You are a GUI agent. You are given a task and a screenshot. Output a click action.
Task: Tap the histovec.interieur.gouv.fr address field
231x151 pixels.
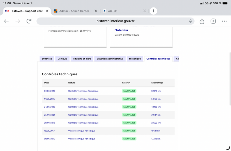(115, 21)
